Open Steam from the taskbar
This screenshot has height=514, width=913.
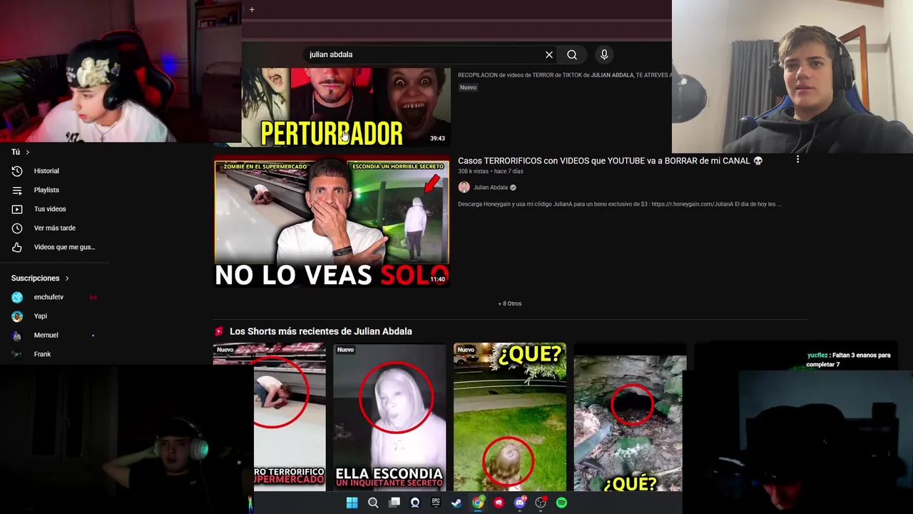[x=456, y=503]
